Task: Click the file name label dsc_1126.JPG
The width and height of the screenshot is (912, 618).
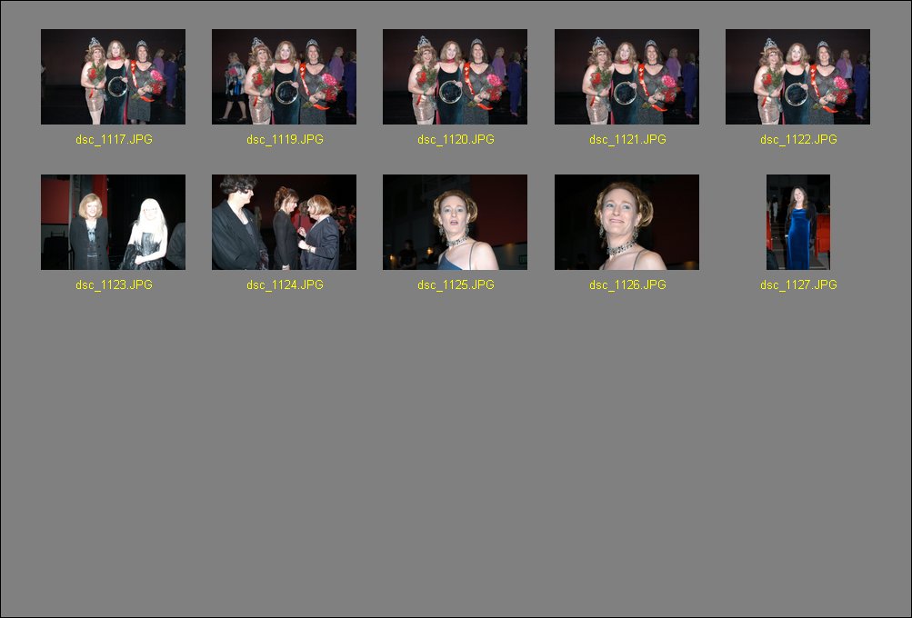Action: (x=627, y=284)
